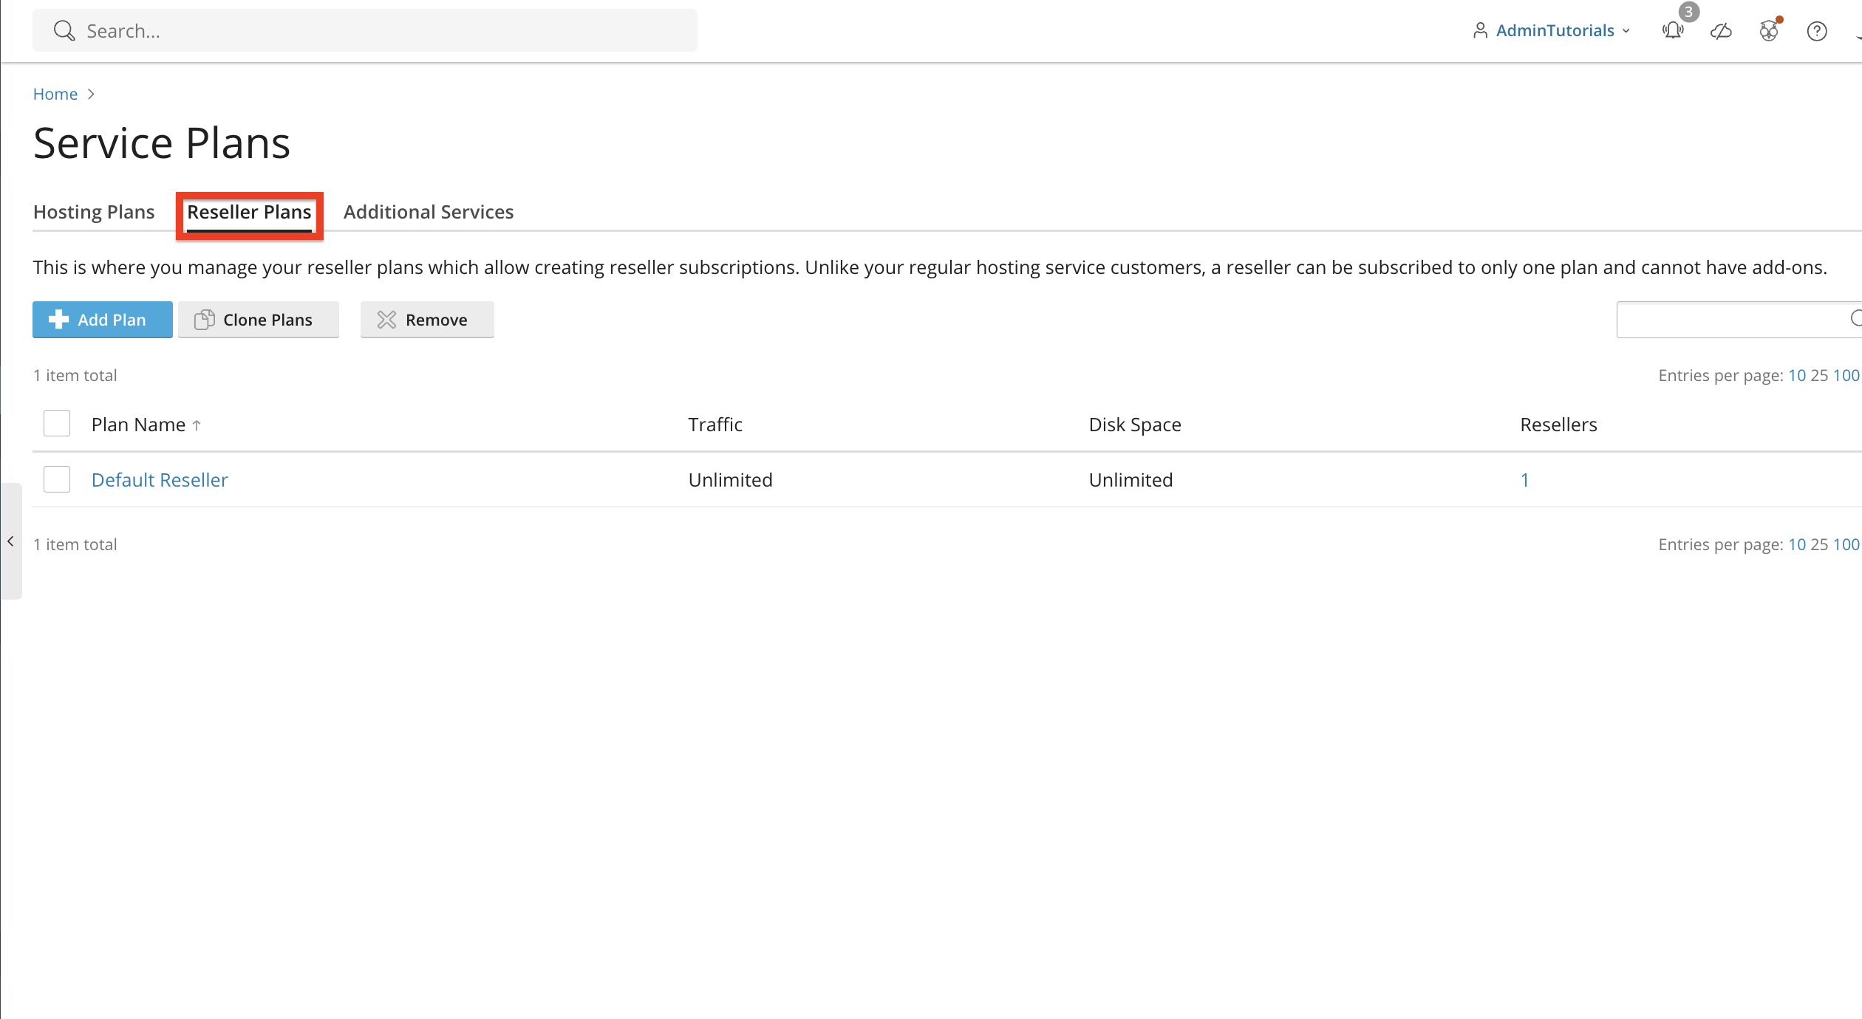Click Unlimited in the Traffic column
The width and height of the screenshot is (1862, 1019).
pyautogui.click(x=731, y=480)
